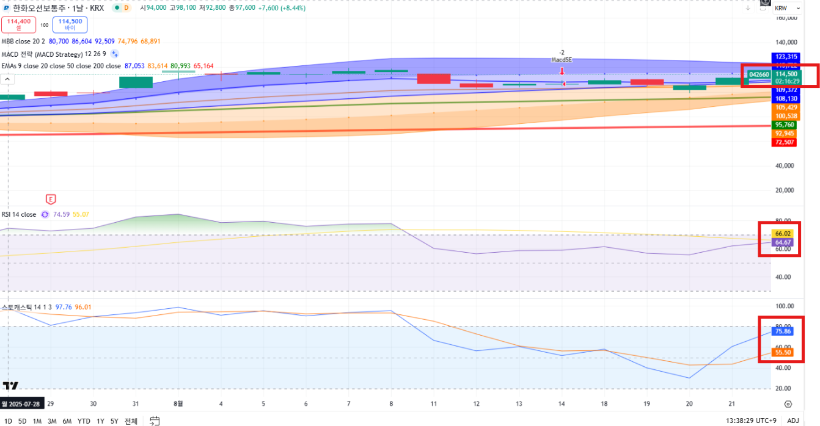This screenshot has width=820, height=426.
Task: Collapse the indicator legend with chevron
Action: (x=7, y=79)
